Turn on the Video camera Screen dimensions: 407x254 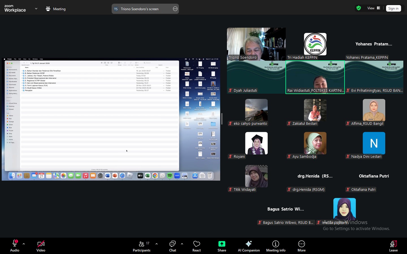(x=41, y=246)
